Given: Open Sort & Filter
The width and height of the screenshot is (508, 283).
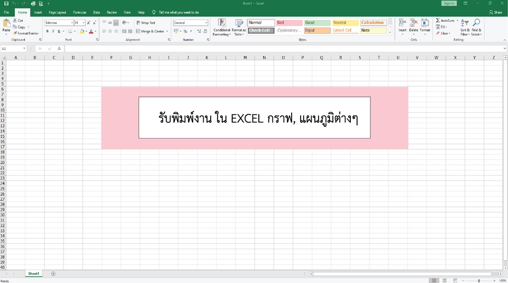Looking at the screenshot, I should [x=465, y=27].
